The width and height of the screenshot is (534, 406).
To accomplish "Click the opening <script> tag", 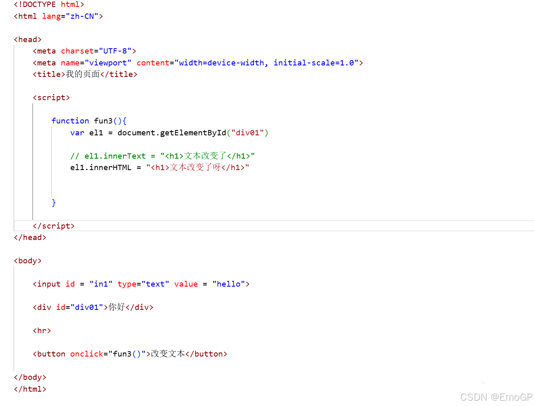I will click(51, 98).
